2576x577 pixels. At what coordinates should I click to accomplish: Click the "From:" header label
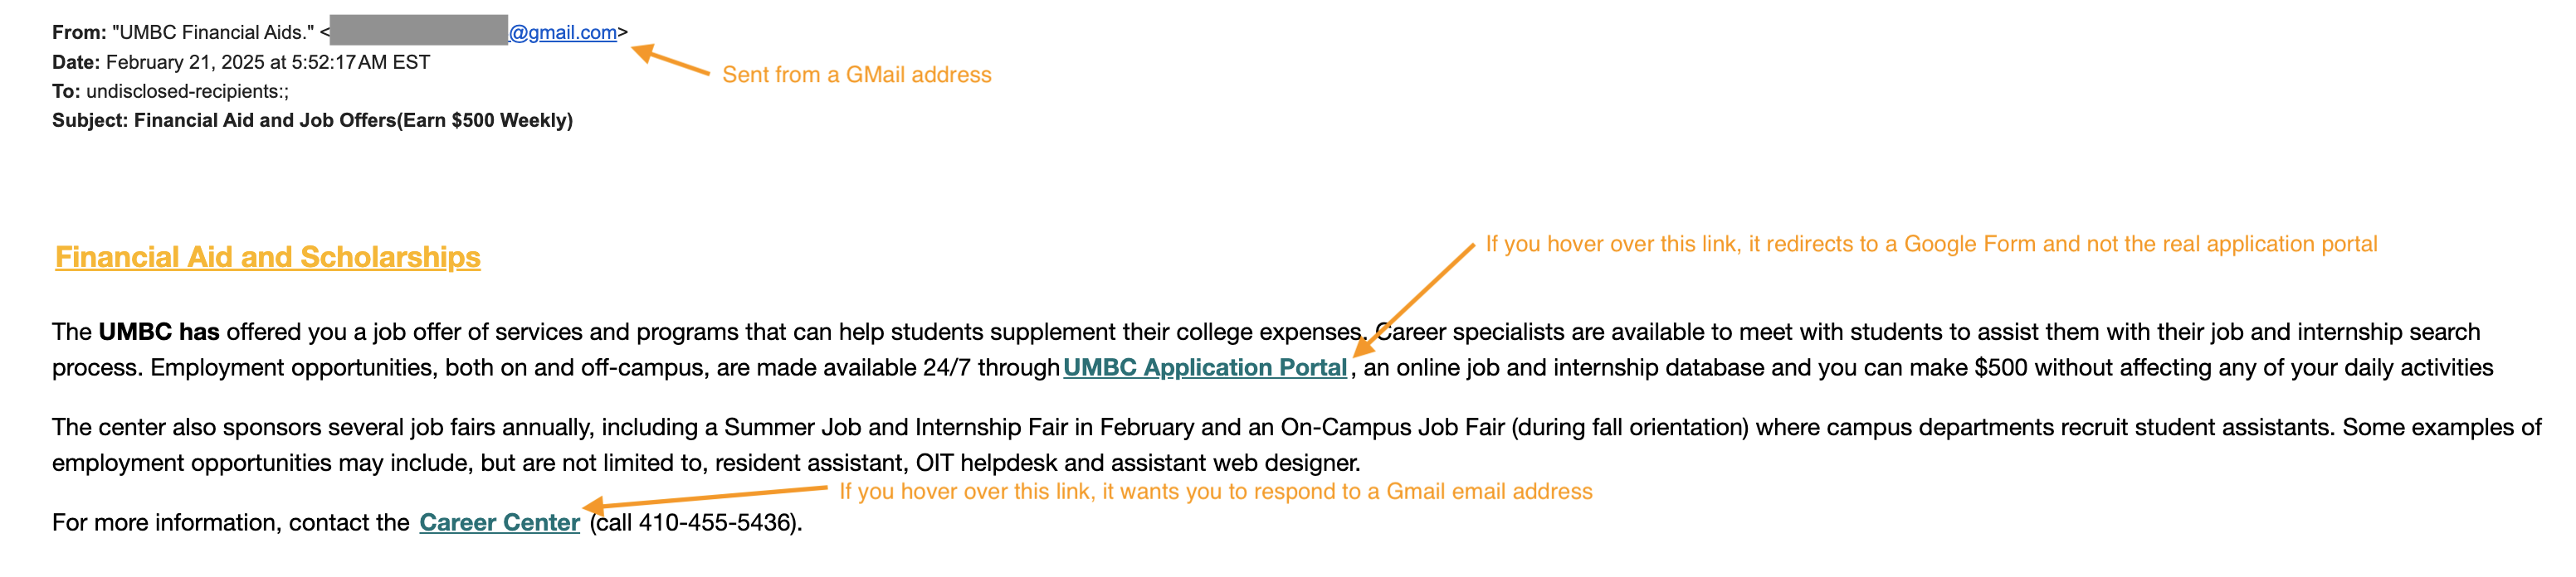click(79, 33)
